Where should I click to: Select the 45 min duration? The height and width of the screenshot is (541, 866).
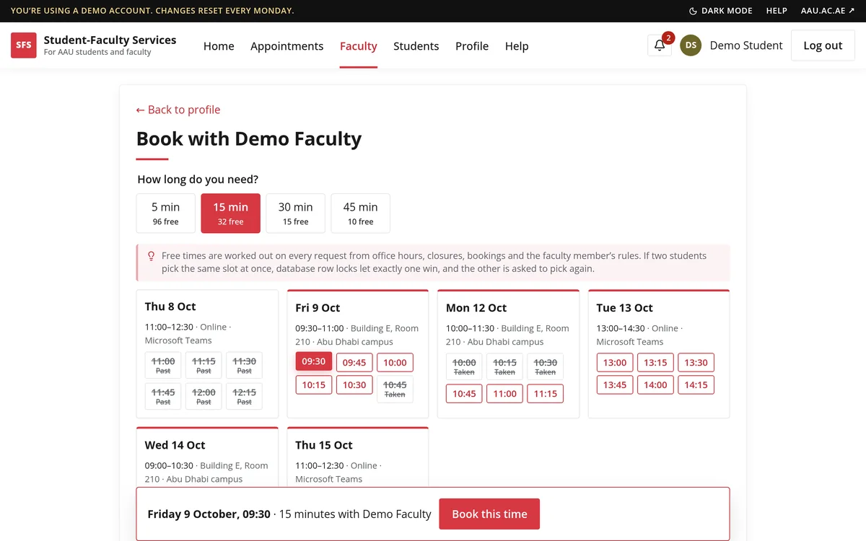pyautogui.click(x=361, y=214)
